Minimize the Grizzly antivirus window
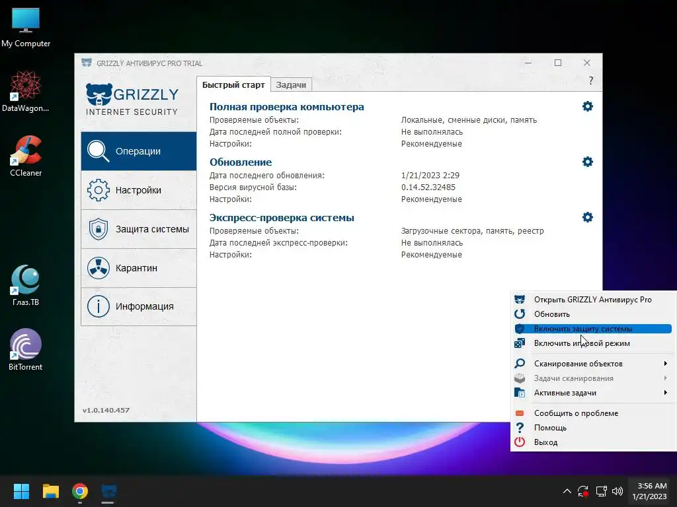This screenshot has height=507, width=677. 528,63
